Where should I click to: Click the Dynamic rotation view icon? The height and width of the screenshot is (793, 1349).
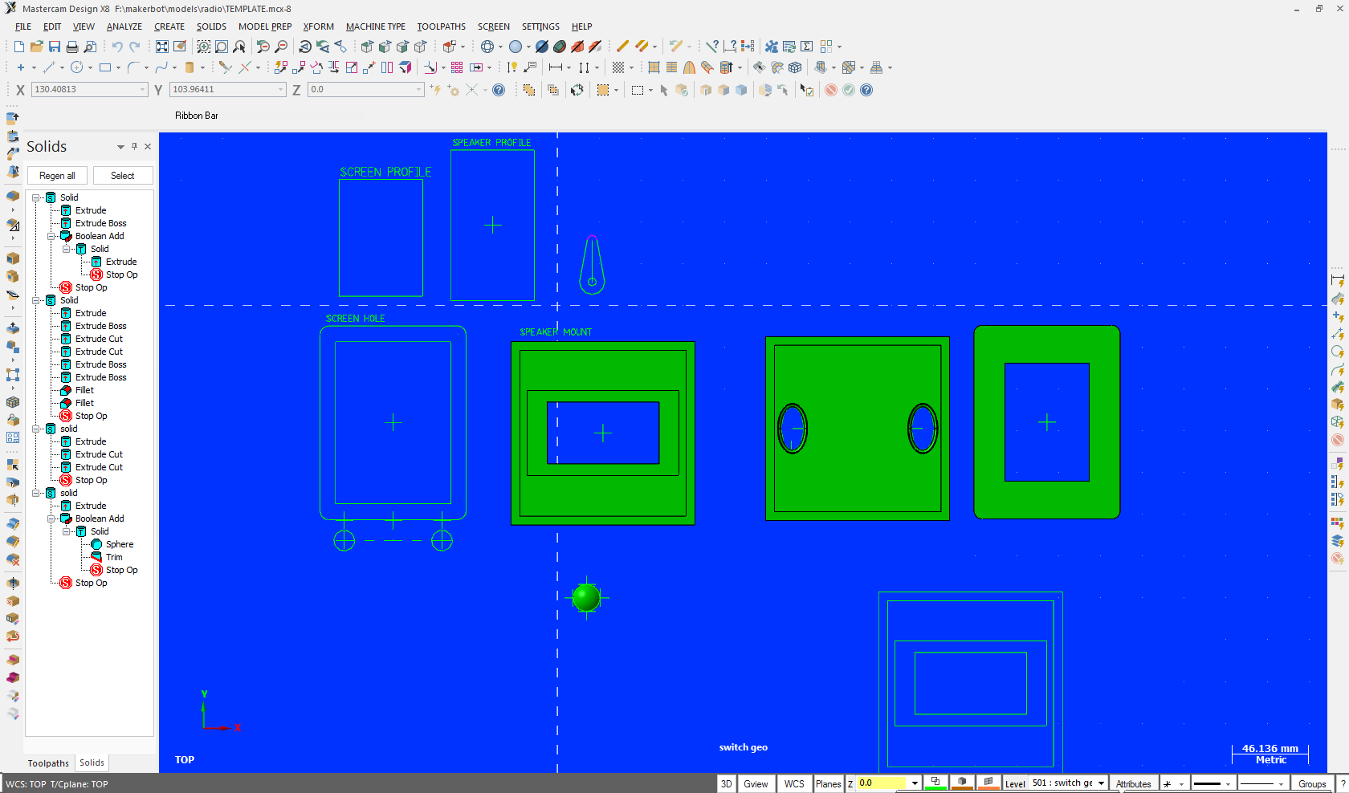(305, 47)
